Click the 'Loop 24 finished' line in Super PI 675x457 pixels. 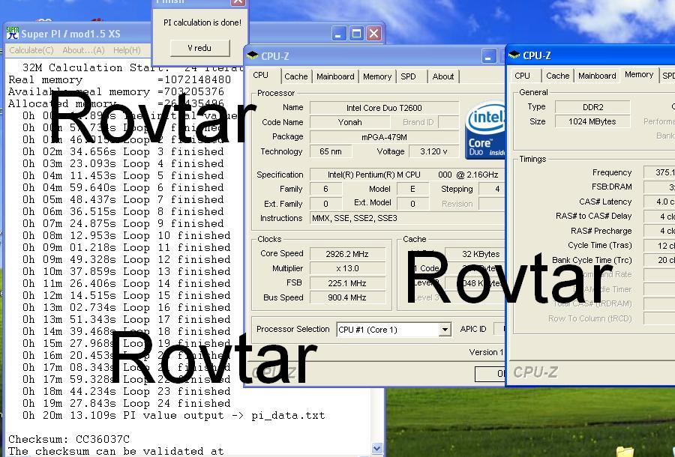(x=127, y=403)
